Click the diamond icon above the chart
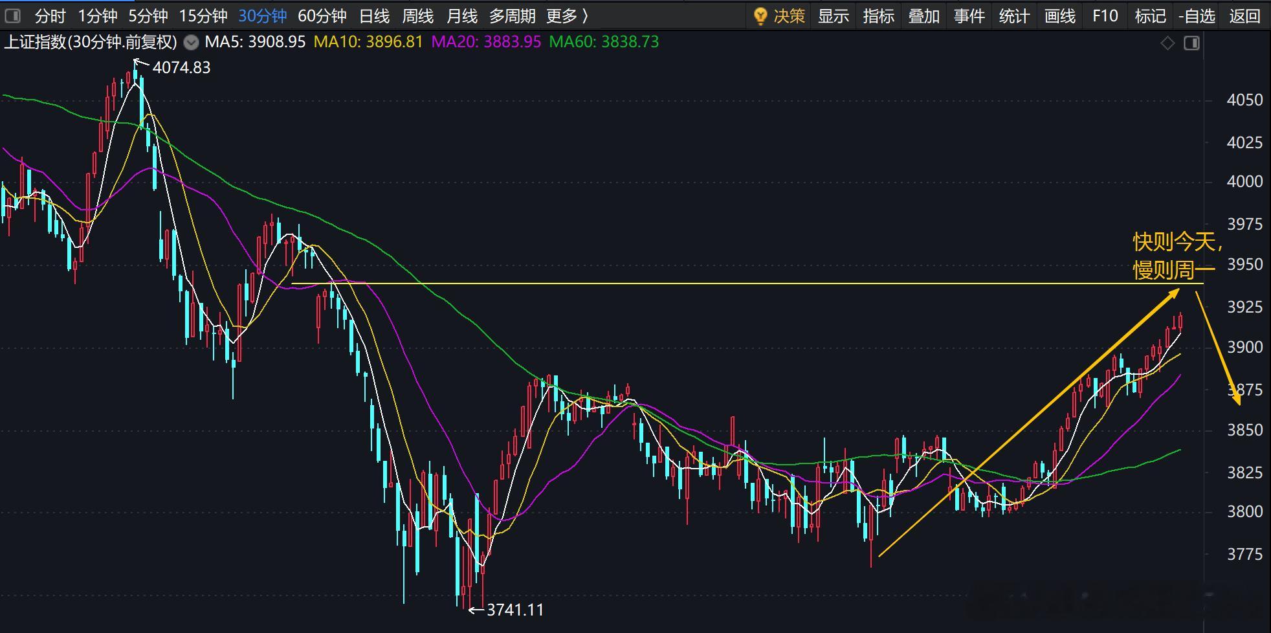 click(x=1167, y=43)
